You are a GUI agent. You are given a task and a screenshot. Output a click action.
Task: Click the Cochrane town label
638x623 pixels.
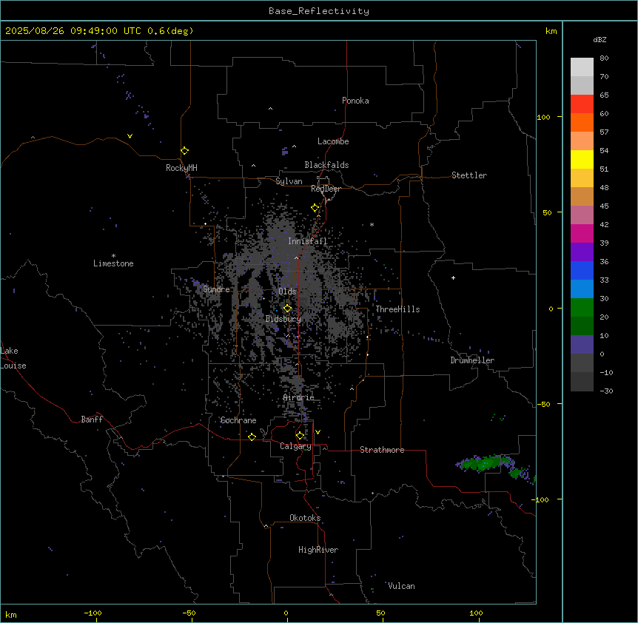click(238, 420)
